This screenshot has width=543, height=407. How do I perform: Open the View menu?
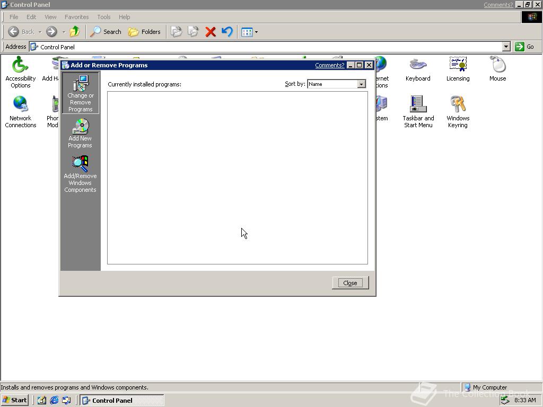50,17
